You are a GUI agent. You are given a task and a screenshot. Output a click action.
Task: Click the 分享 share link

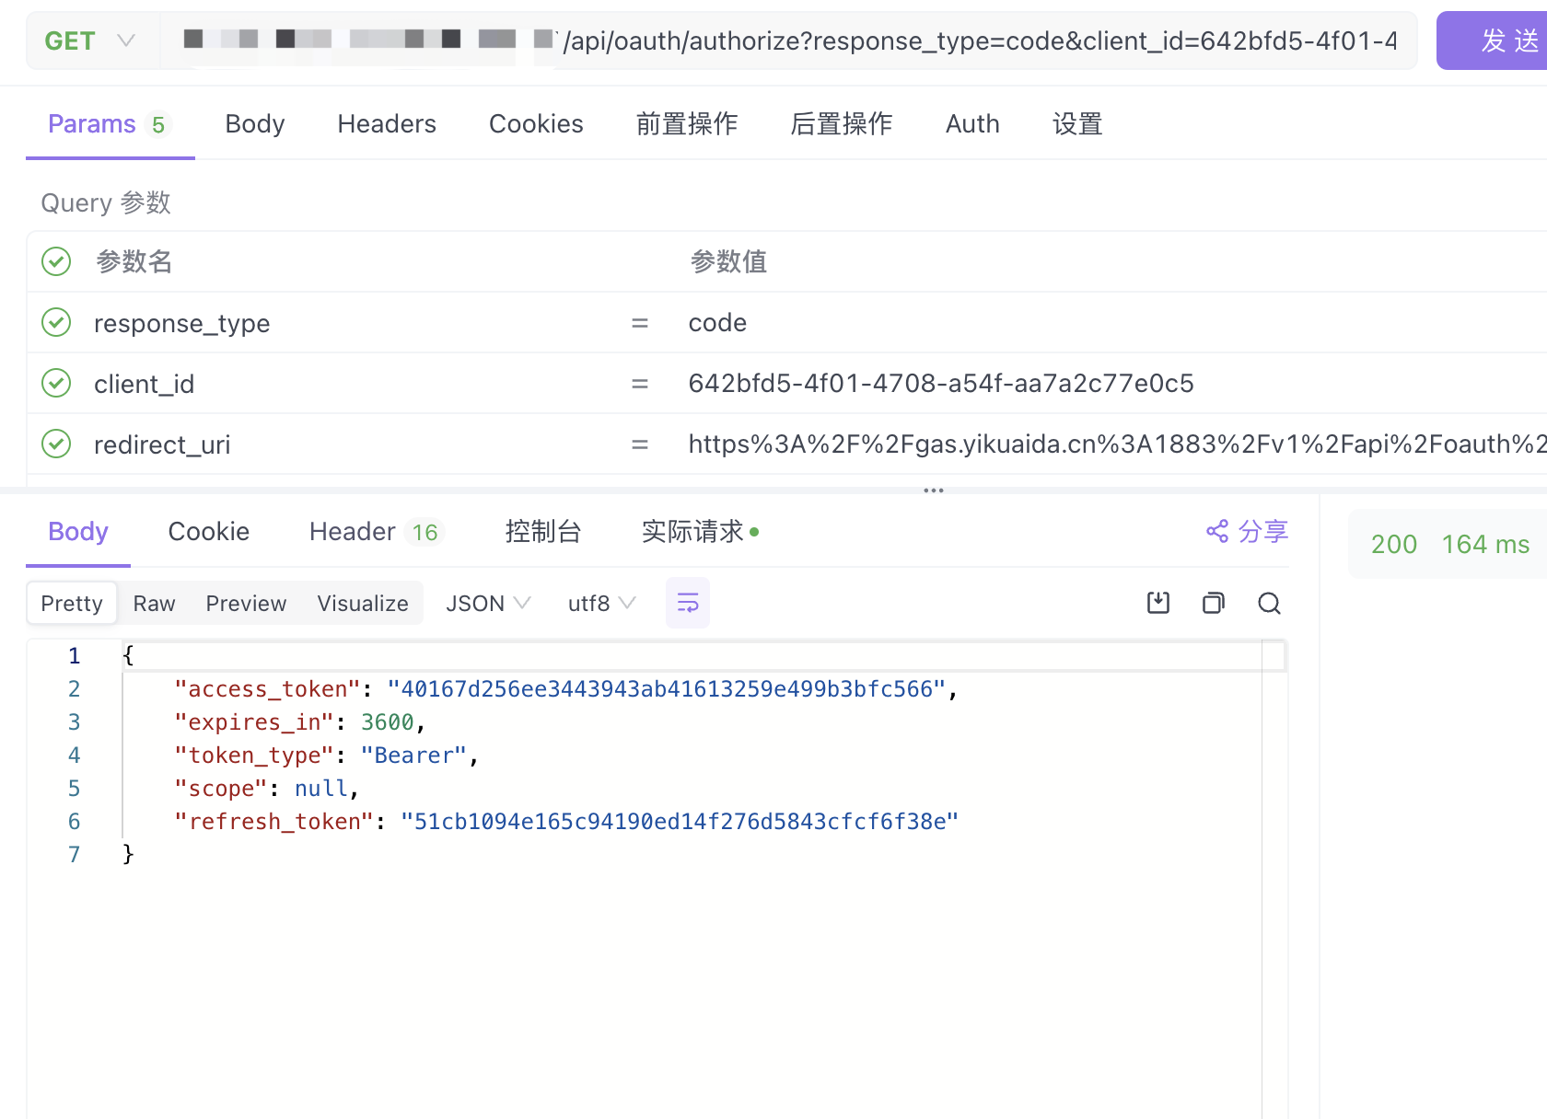coord(1247,531)
